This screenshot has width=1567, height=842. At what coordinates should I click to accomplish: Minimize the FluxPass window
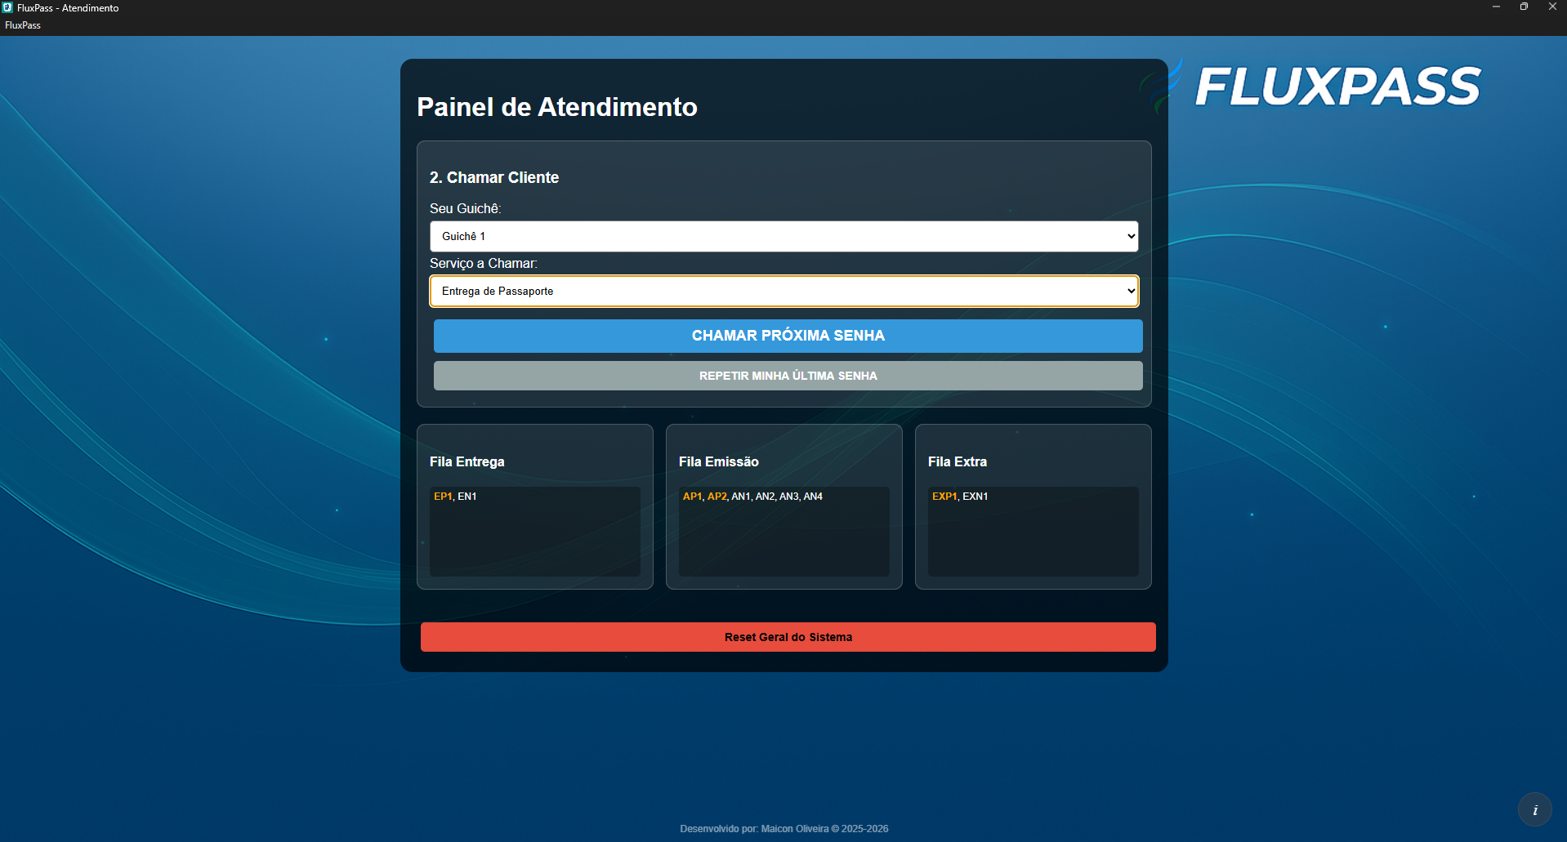[x=1496, y=7]
